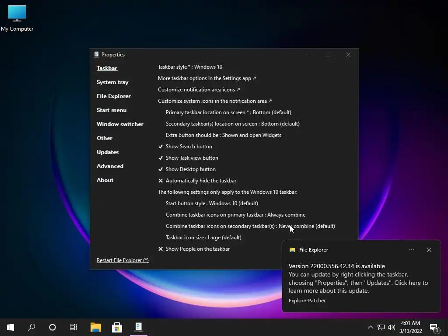
Task: Click the update notification message body
Action: pyautogui.click(x=358, y=283)
